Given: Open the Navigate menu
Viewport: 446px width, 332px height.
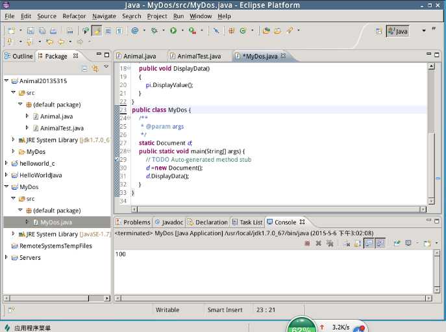Looking at the screenshot, I should pos(104,16).
